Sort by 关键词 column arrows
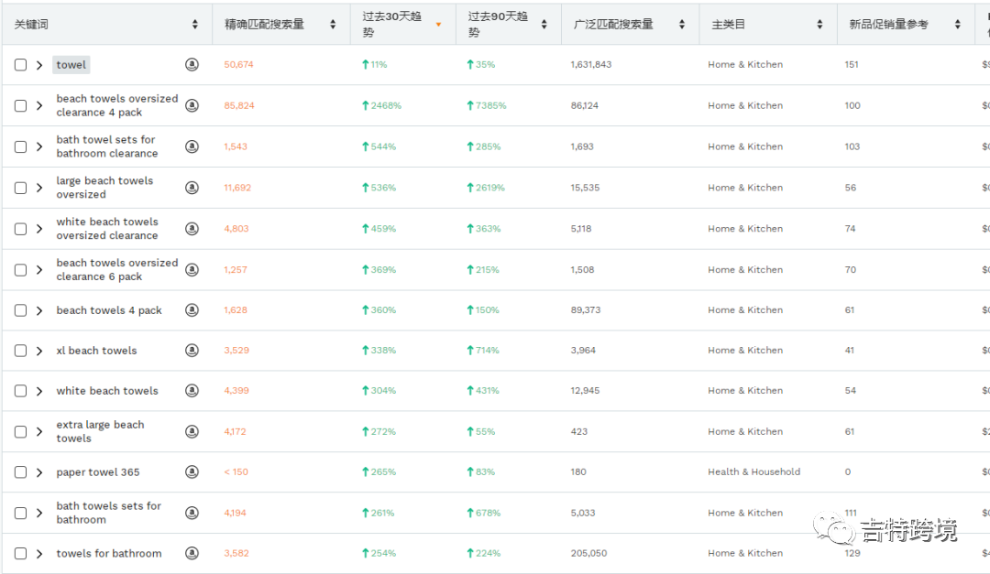 [x=195, y=24]
